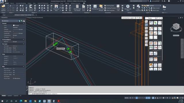Click the Visual Style 2D Wireframe value
The width and height of the screenshot is (184, 103).
pyautogui.click(x=16, y=78)
